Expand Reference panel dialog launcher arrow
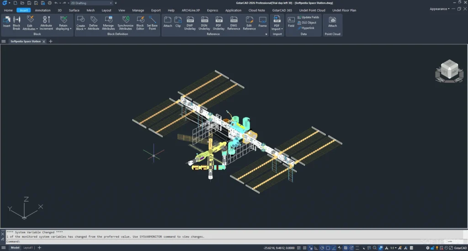Viewport: 468px width, 251px height. (266, 34)
